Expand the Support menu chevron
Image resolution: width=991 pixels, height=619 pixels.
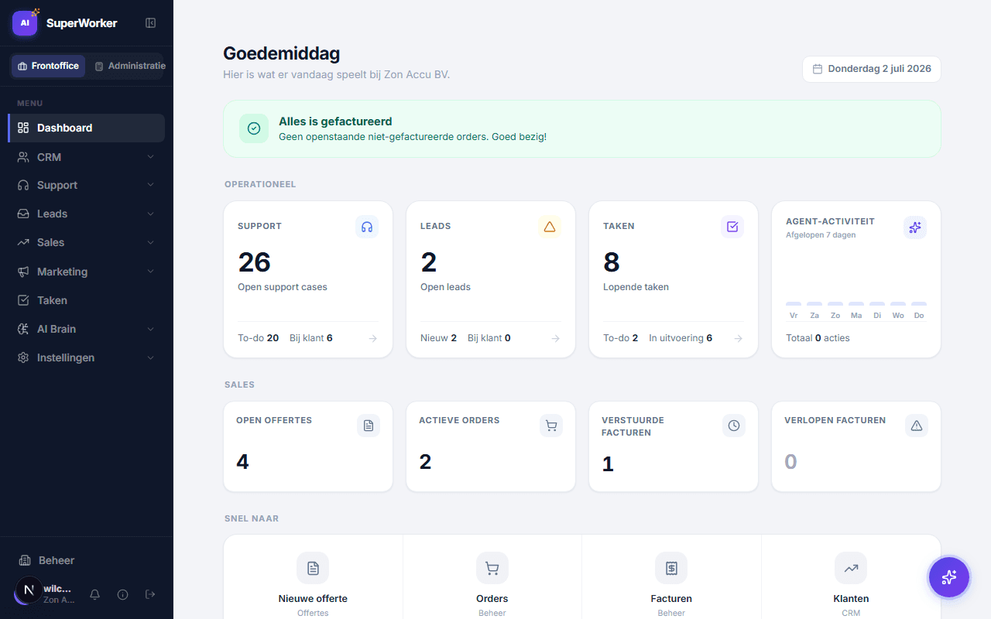click(x=150, y=185)
